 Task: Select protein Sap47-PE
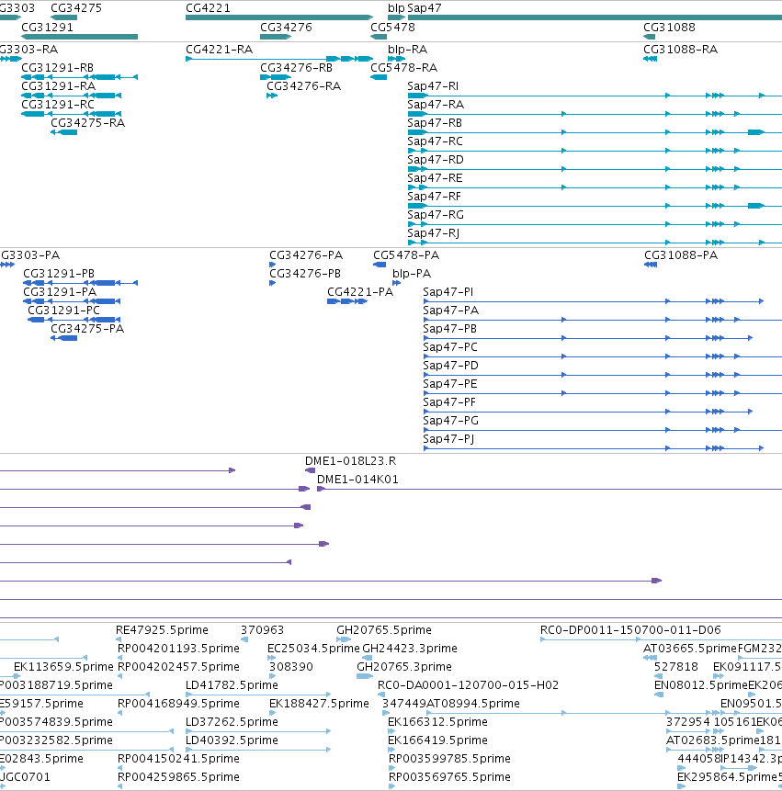tap(603, 393)
